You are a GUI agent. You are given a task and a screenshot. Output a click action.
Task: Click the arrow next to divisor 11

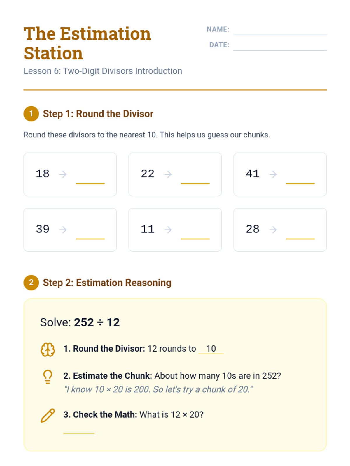pyautogui.click(x=168, y=230)
